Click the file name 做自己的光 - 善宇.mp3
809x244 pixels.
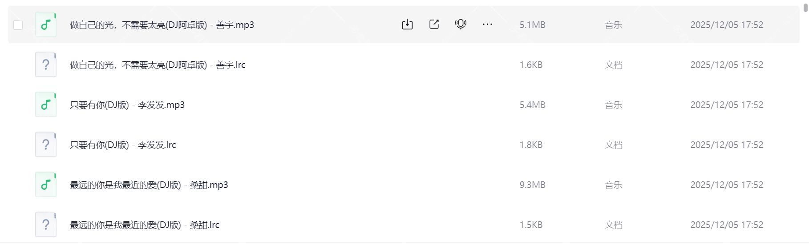click(x=162, y=25)
